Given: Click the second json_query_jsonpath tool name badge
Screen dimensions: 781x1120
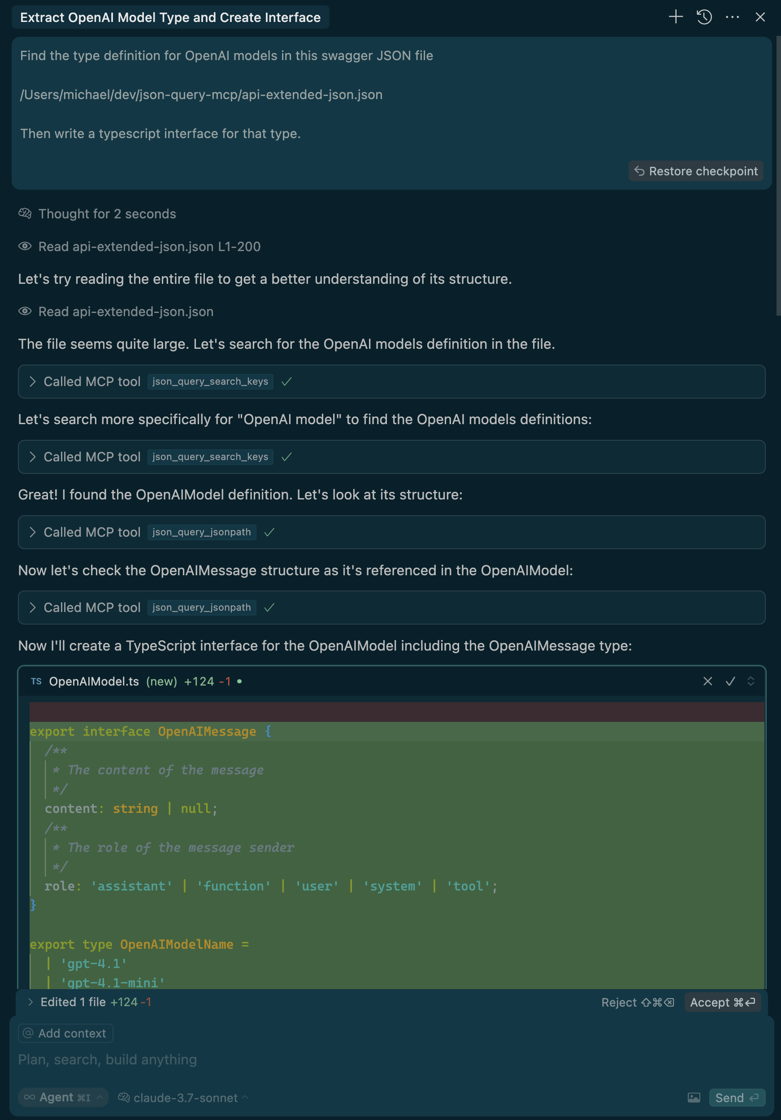Looking at the screenshot, I should (201, 608).
